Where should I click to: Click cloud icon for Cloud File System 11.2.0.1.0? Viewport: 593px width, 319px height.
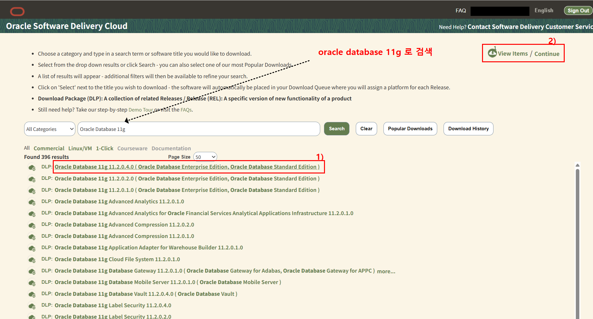point(32,260)
